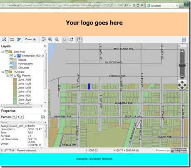The width and height of the screenshot is (191, 168).
Task: Collapse the Layers panel header
Action: point(45,46)
